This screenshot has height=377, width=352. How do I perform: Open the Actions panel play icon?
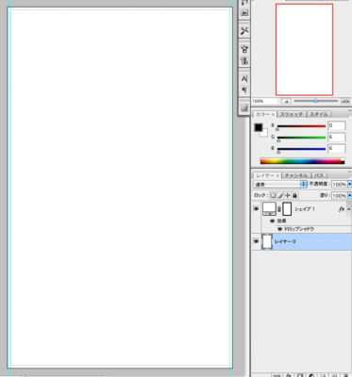[244, 13]
